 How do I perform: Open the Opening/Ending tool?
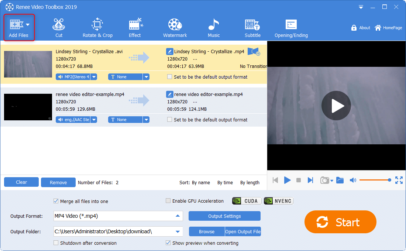[291, 28]
